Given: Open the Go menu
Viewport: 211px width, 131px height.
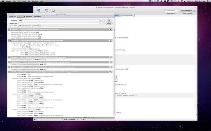Looking at the screenshot, I should tap(29, 1).
